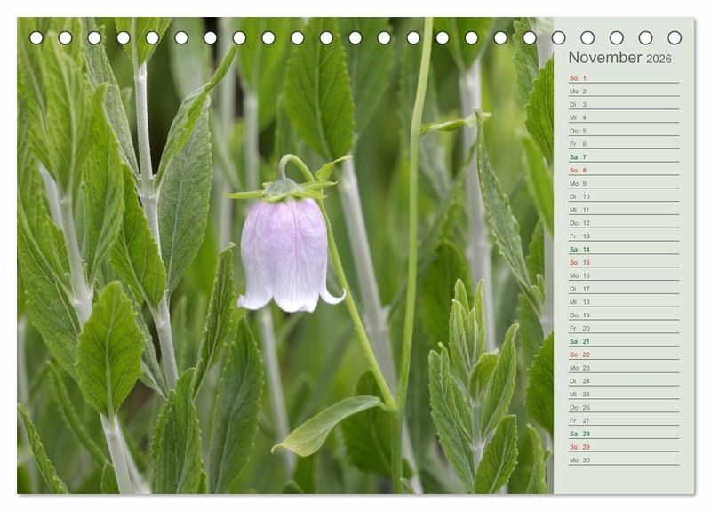Select the Do 26 date row
Screen dimensions: 711x511
tap(624, 407)
